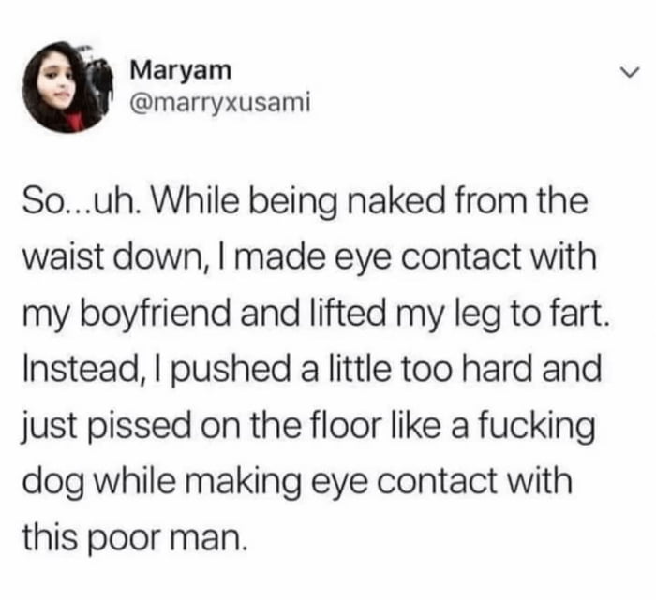656x600 pixels.
Task: Click the last line 'this poor man.'
Action: [x=133, y=536]
